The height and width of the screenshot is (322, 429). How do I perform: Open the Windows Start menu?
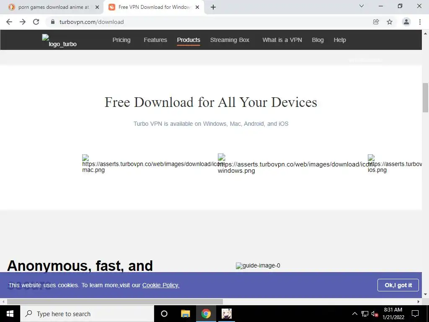(10, 314)
